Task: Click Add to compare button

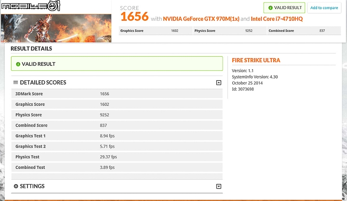Action: [x=324, y=8]
